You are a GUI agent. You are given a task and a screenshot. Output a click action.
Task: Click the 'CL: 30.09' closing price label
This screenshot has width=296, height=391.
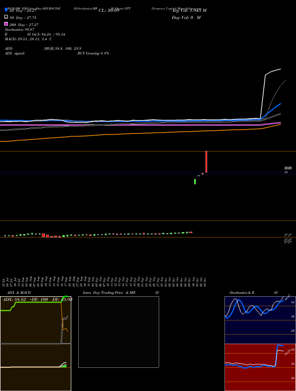tap(109, 11)
